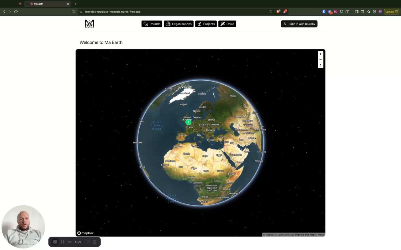Click the webcam bubble of the presenter
Image resolution: width=401 pixels, height=250 pixels.
23,227
